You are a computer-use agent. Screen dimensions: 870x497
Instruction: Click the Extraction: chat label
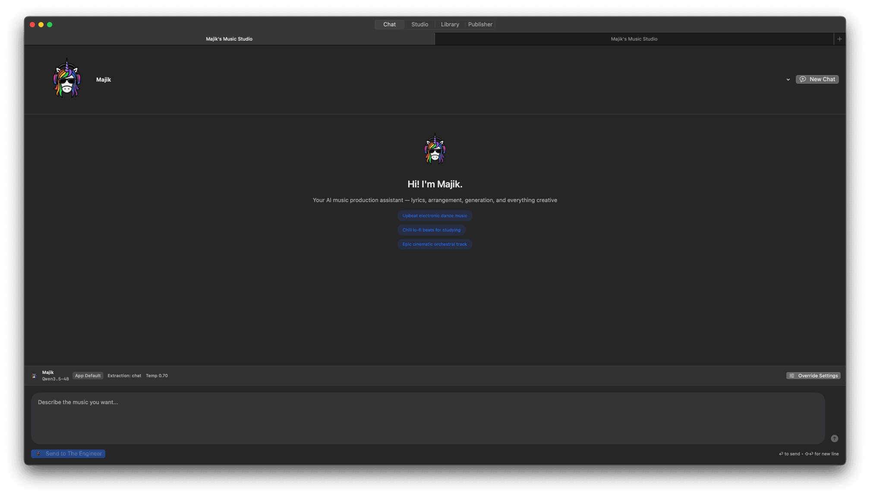(124, 376)
